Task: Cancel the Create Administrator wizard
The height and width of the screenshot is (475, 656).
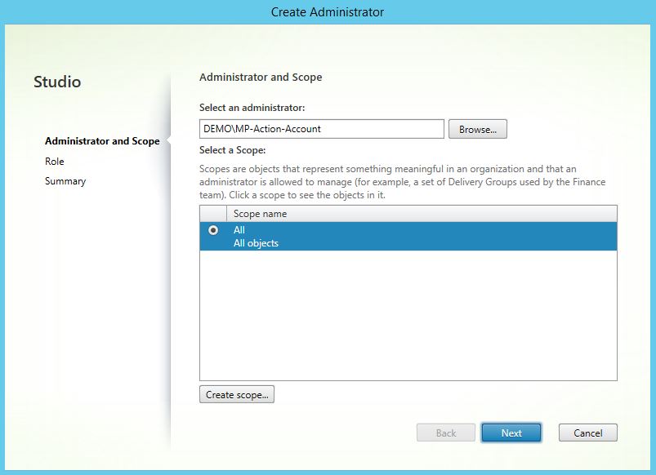Action: coord(587,433)
